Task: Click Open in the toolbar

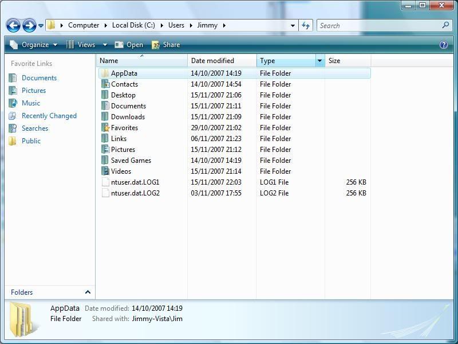Action: tap(129, 45)
